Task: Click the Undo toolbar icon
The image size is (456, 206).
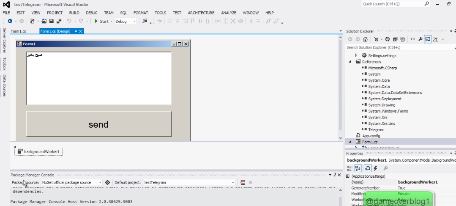Action: click(69, 21)
